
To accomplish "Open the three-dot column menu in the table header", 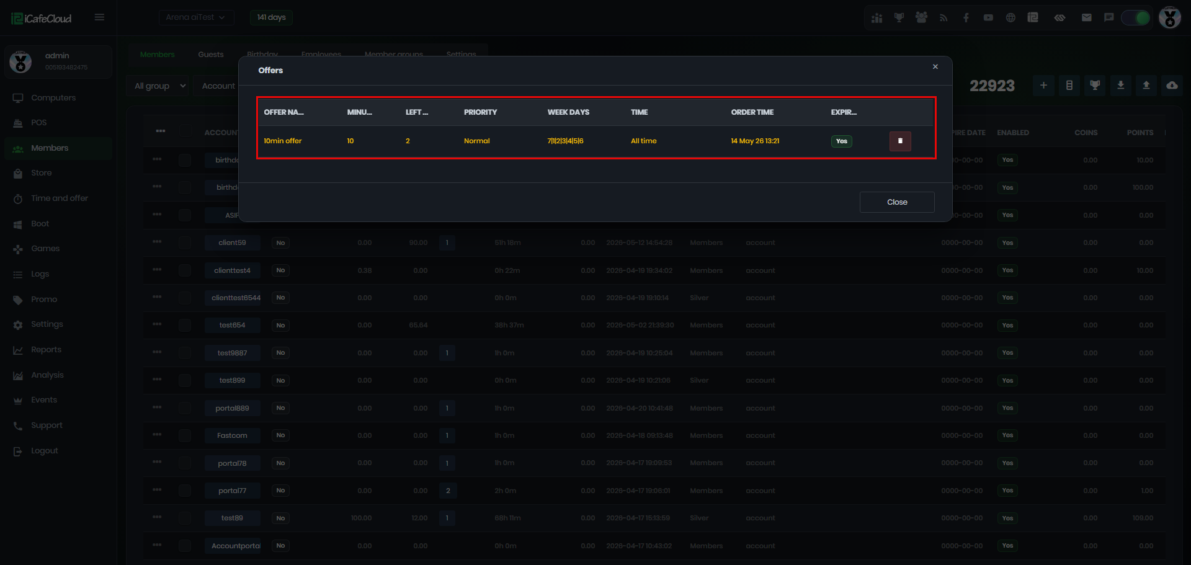I will (x=161, y=131).
